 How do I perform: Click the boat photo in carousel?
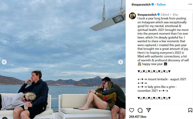tap(63, 59)
